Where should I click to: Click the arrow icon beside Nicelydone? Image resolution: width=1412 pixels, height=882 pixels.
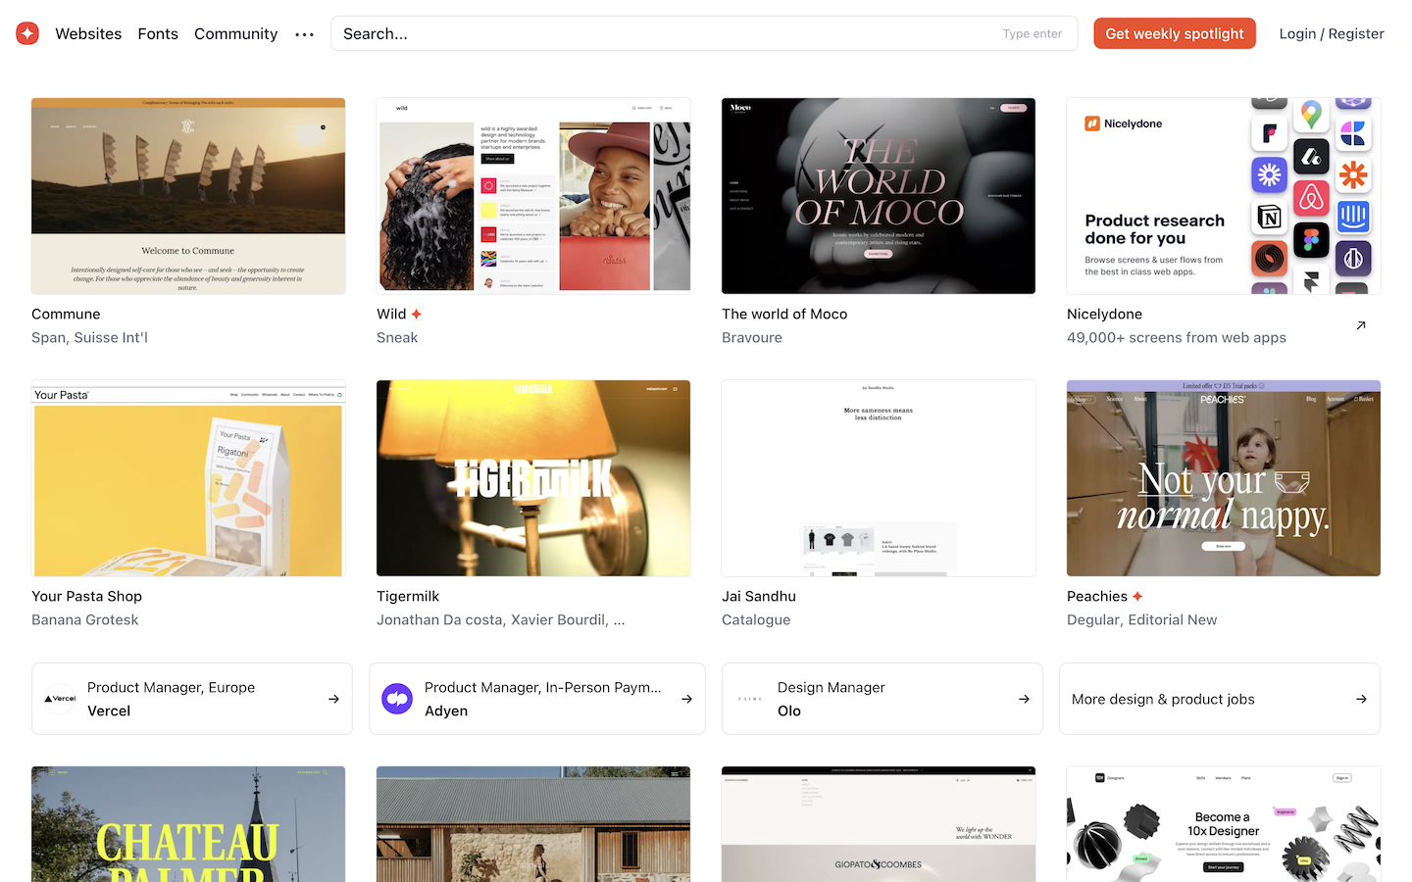point(1361,325)
